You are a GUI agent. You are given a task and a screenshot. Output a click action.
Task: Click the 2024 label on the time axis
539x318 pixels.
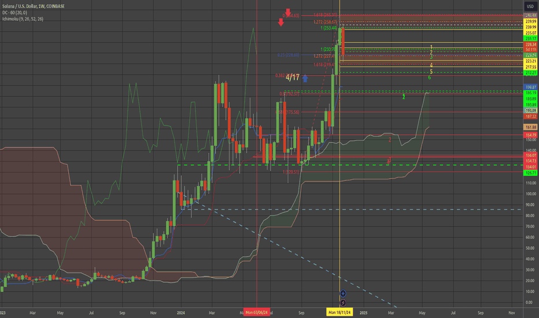[181, 313]
